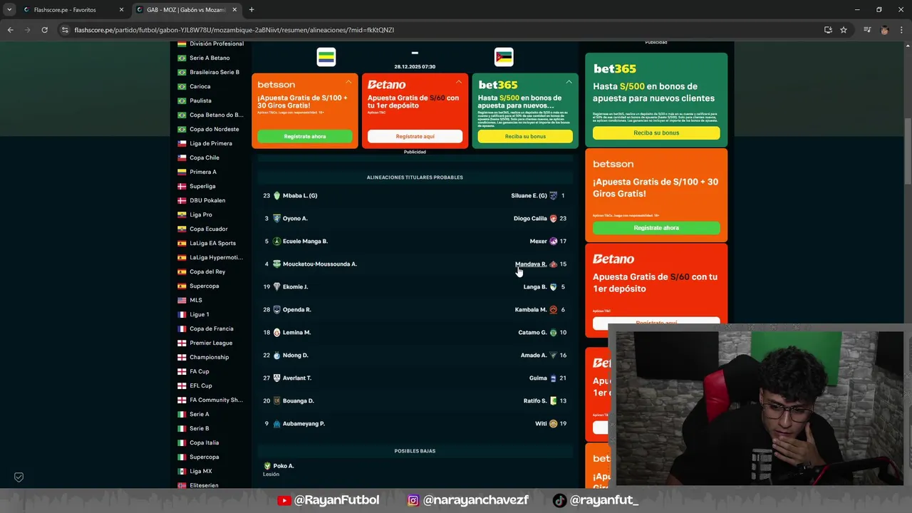Click Regístrate aquí on Betano banner
The height and width of the screenshot is (513, 912).
click(415, 136)
